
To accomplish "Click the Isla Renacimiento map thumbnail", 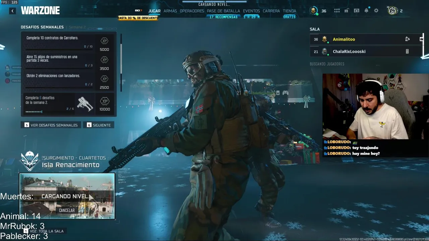I will (x=67, y=196).
